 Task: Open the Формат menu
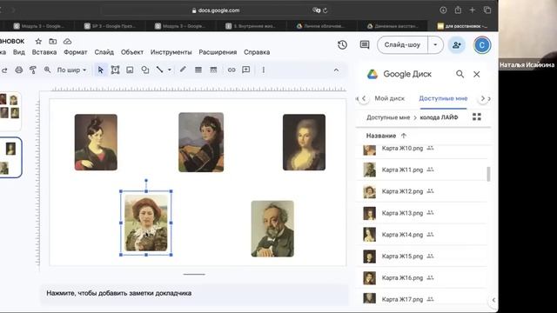(x=76, y=52)
